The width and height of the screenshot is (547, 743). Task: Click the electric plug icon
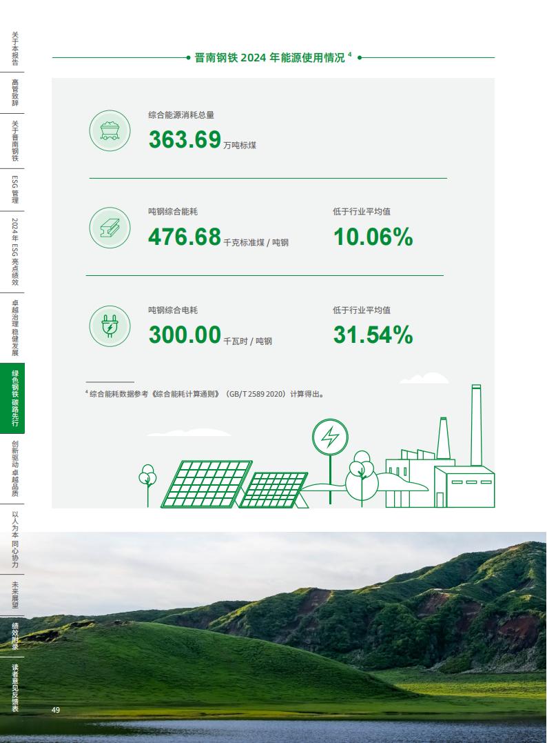pyautogui.click(x=110, y=326)
